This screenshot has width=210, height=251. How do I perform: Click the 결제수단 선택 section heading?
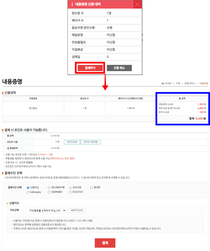(x=13, y=173)
